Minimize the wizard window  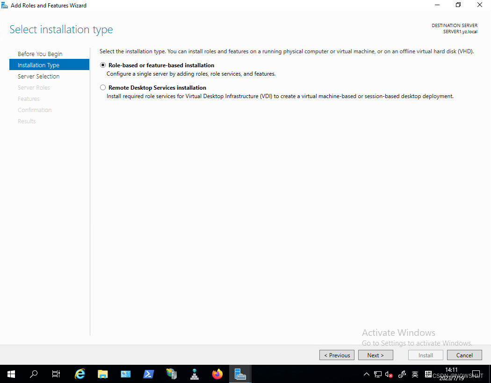tap(437, 5)
